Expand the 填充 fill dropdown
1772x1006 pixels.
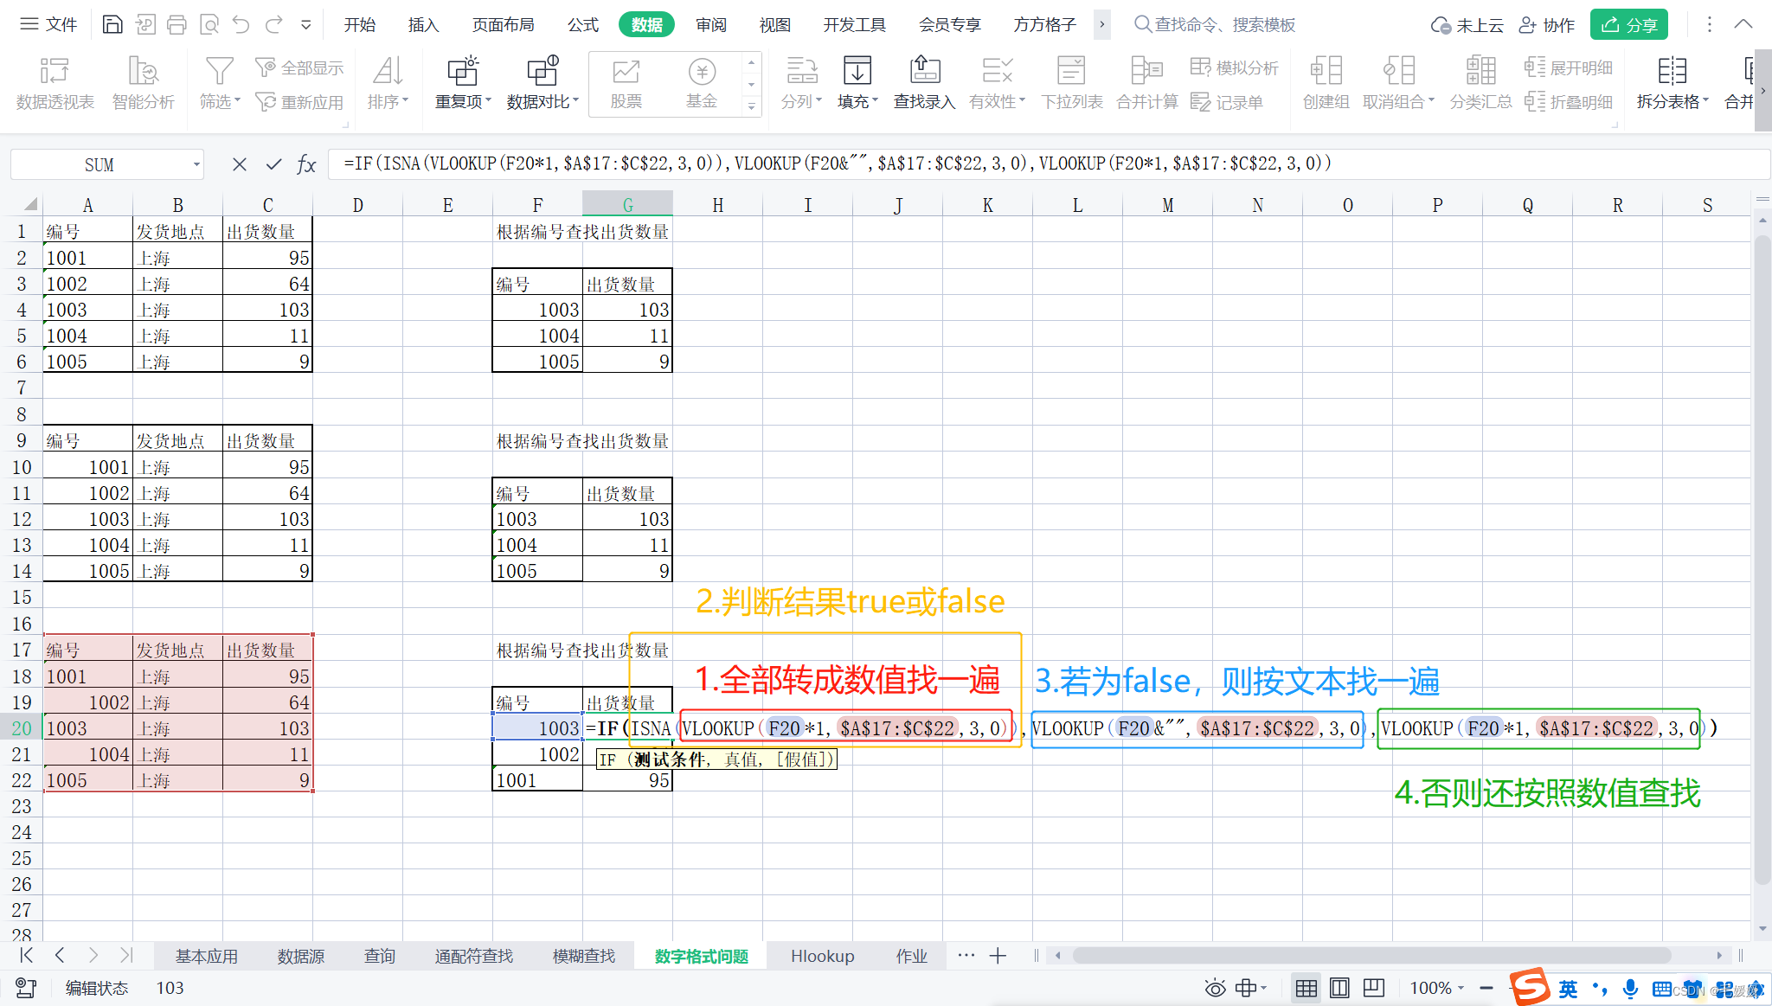click(857, 84)
